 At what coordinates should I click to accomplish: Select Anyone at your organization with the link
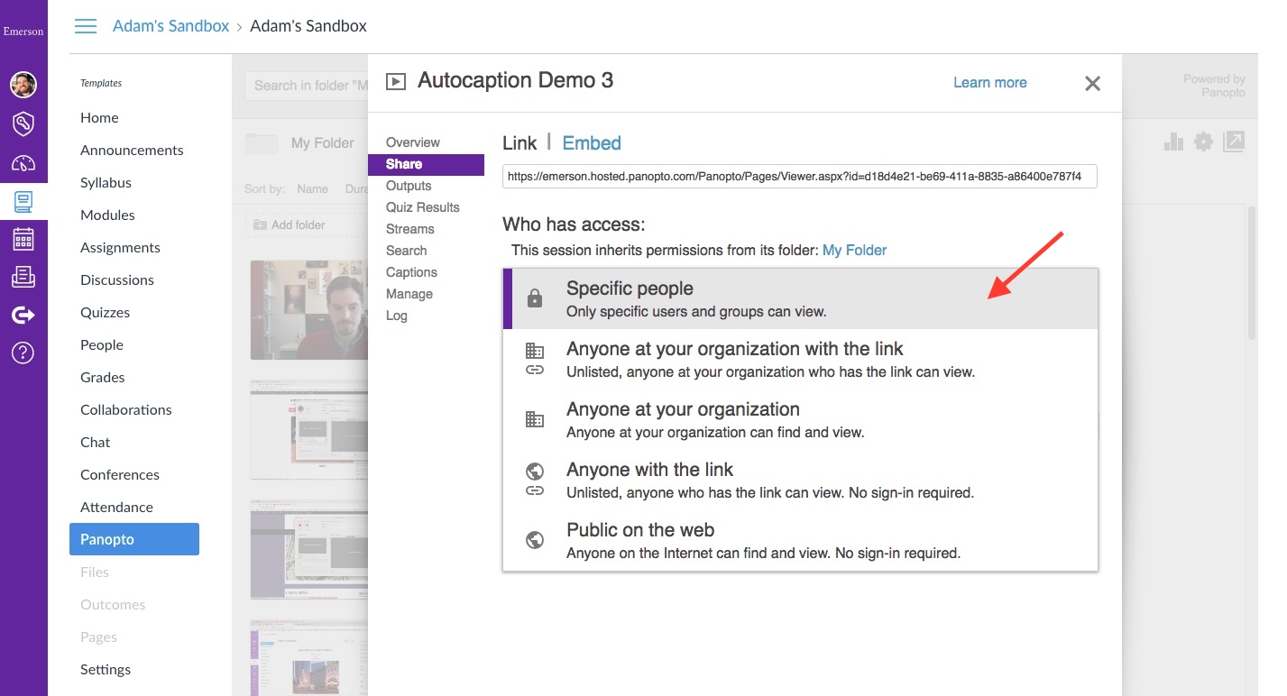click(800, 359)
